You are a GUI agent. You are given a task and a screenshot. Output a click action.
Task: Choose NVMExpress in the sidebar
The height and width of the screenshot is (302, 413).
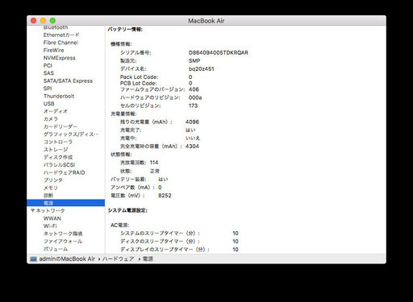click(60, 58)
